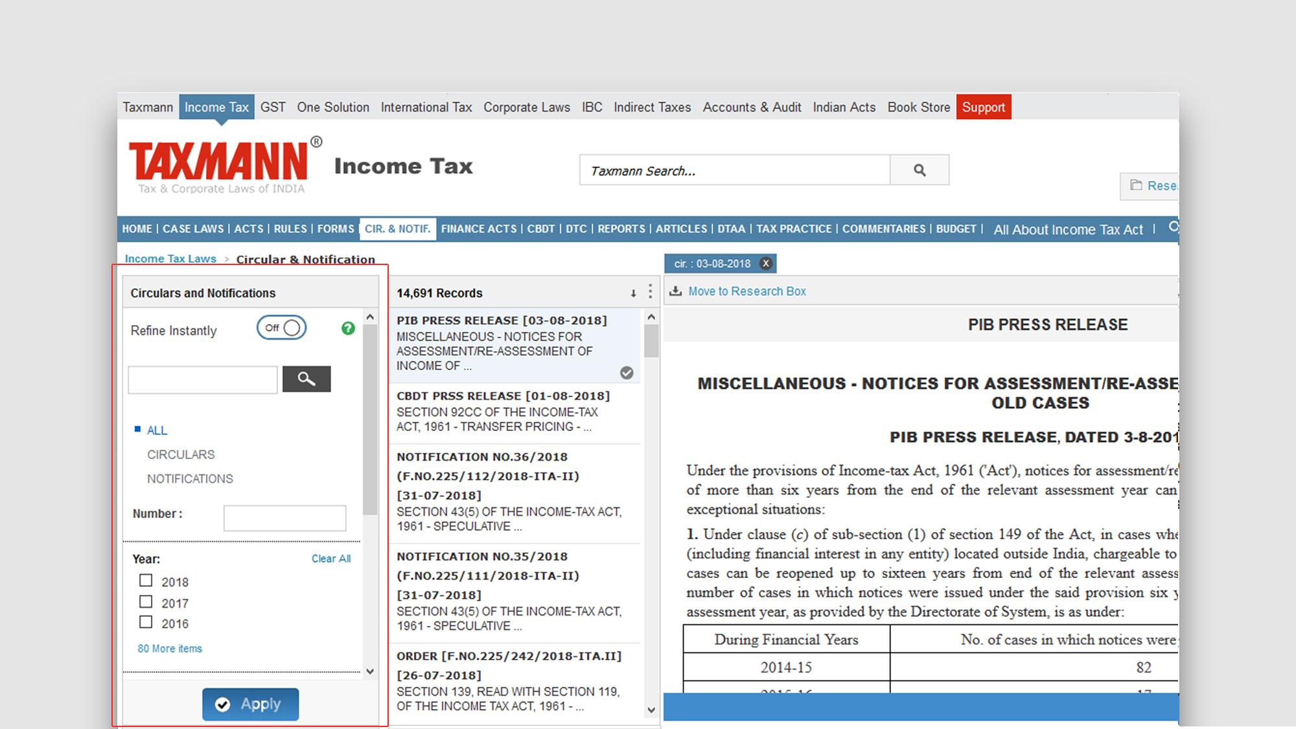Click the records sort arrow icon

pyautogui.click(x=633, y=294)
